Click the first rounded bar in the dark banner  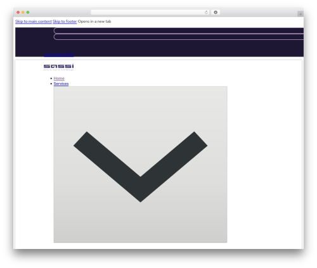[x=179, y=31]
